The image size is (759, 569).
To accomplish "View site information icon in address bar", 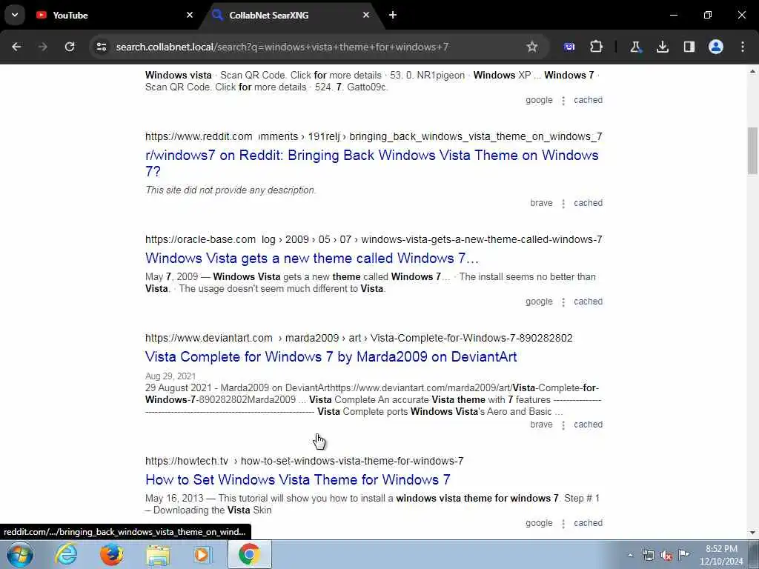I will (101, 47).
